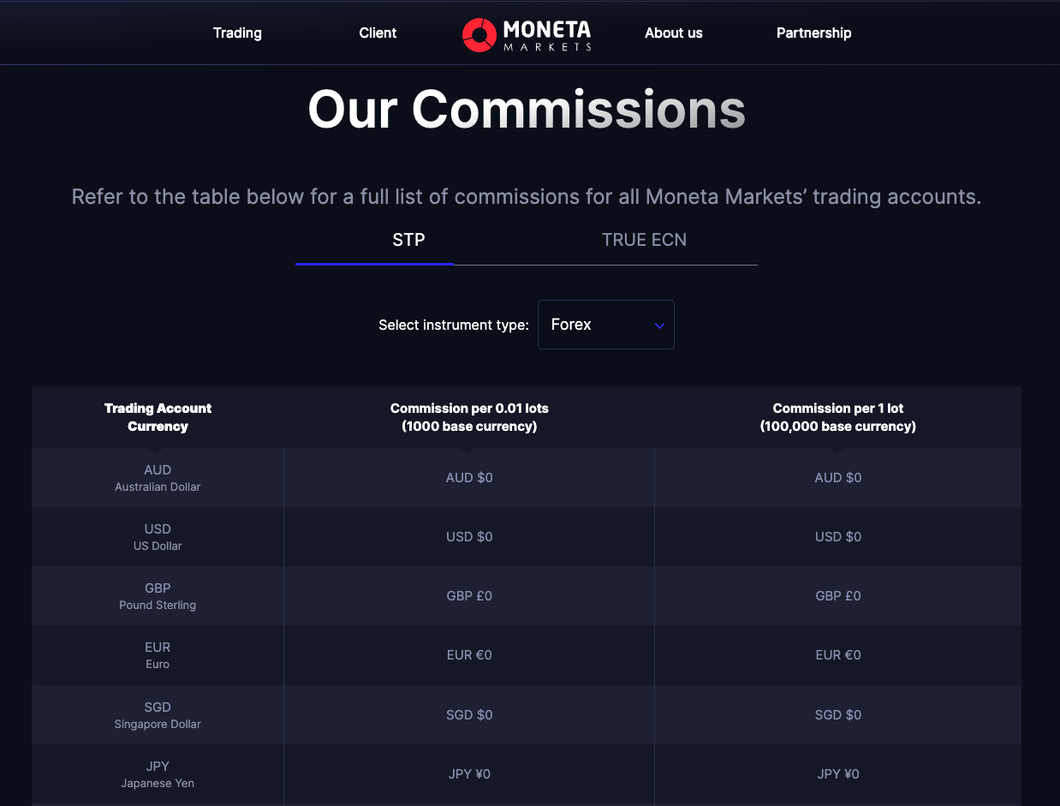Click EUR €0 in the 1 lot column
Screen dimensions: 1060x806
tap(838, 655)
